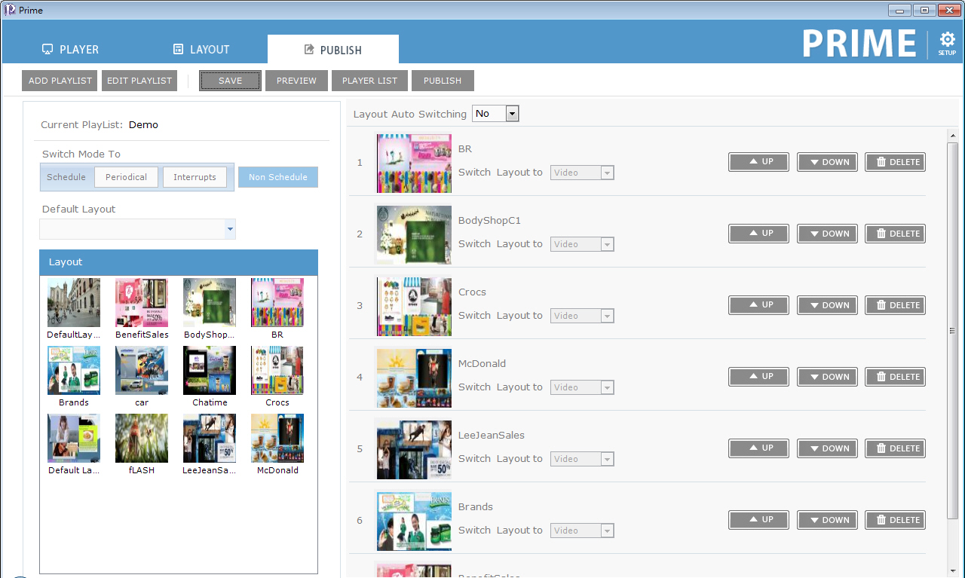965x578 pixels.
Task: Switch mode to Periodical
Action: [x=126, y=177]
